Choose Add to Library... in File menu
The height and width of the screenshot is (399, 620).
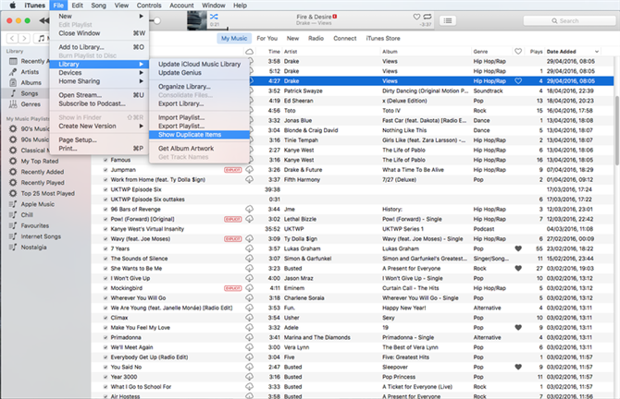coord(99,47)
